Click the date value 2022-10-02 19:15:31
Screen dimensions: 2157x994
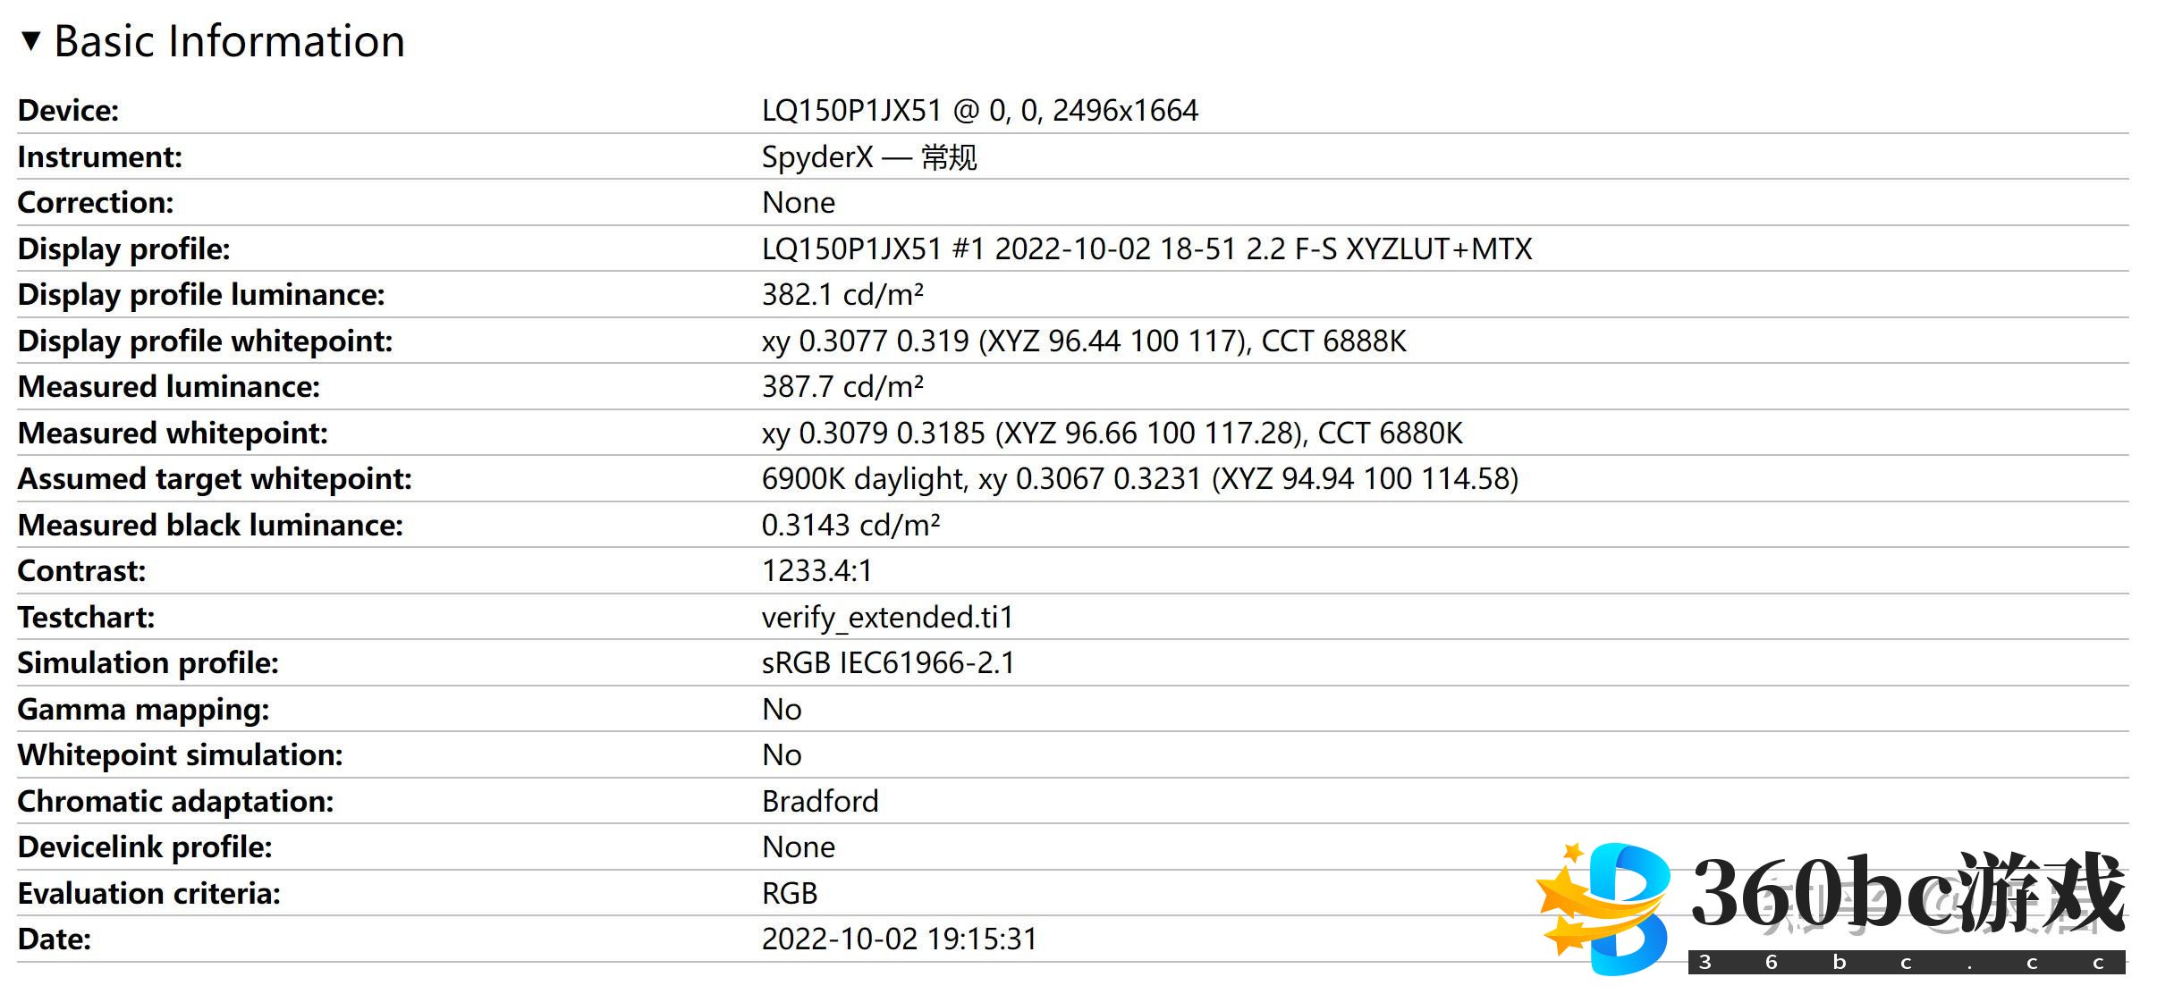899,939
